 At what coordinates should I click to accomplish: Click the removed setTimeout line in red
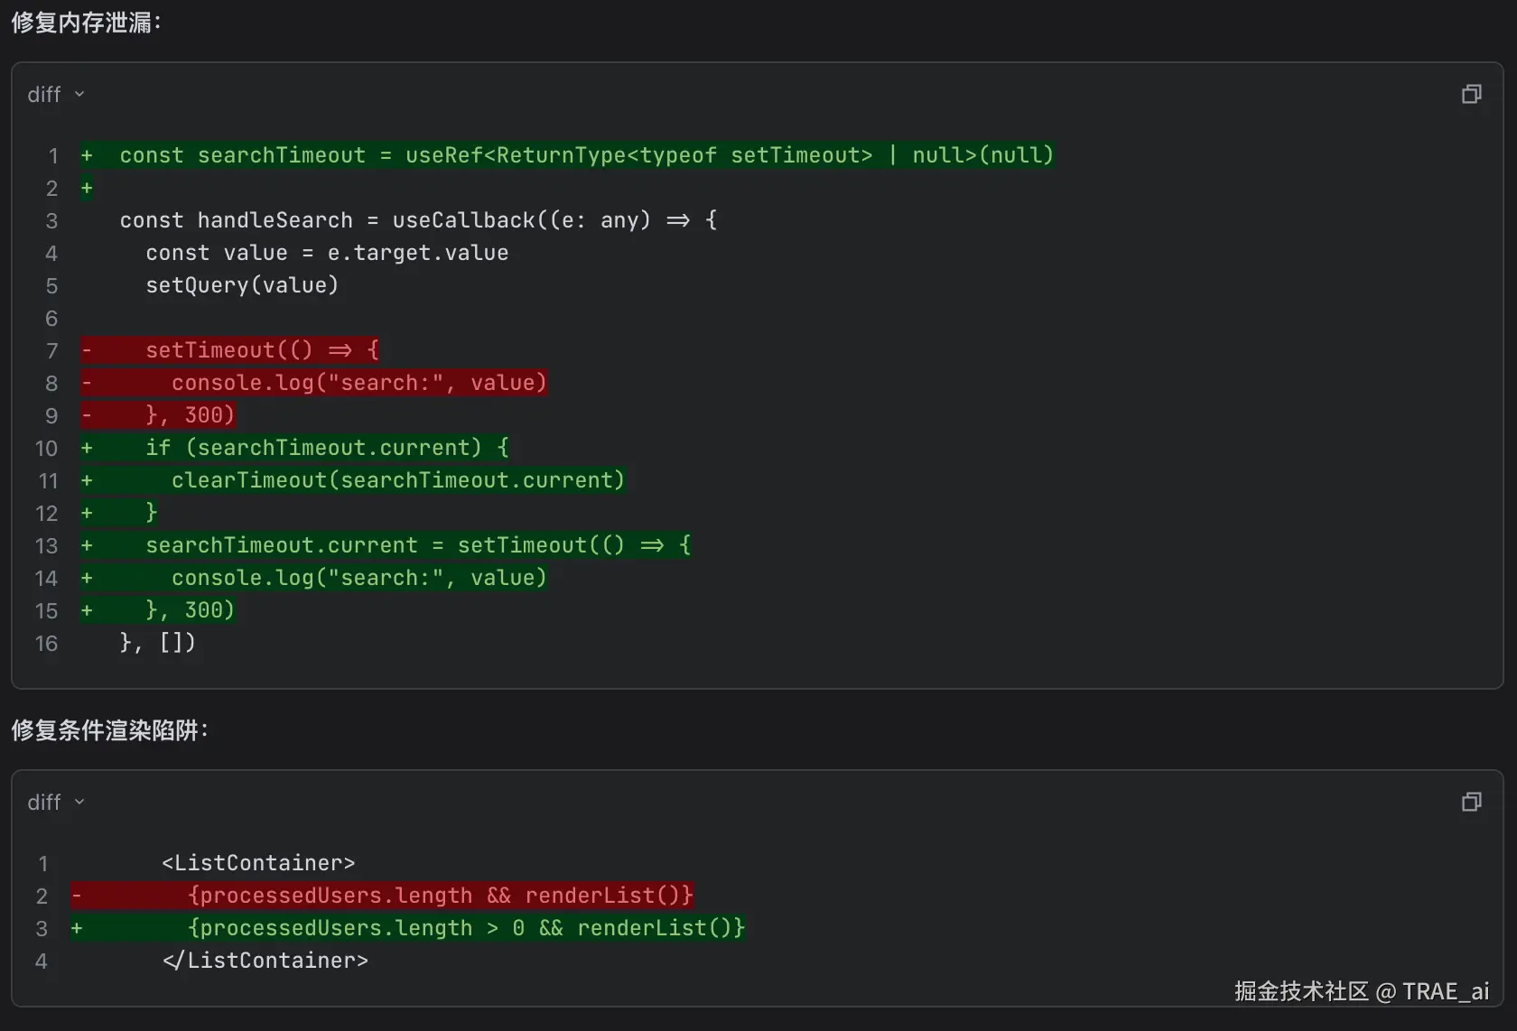click(x=262, y=350)
